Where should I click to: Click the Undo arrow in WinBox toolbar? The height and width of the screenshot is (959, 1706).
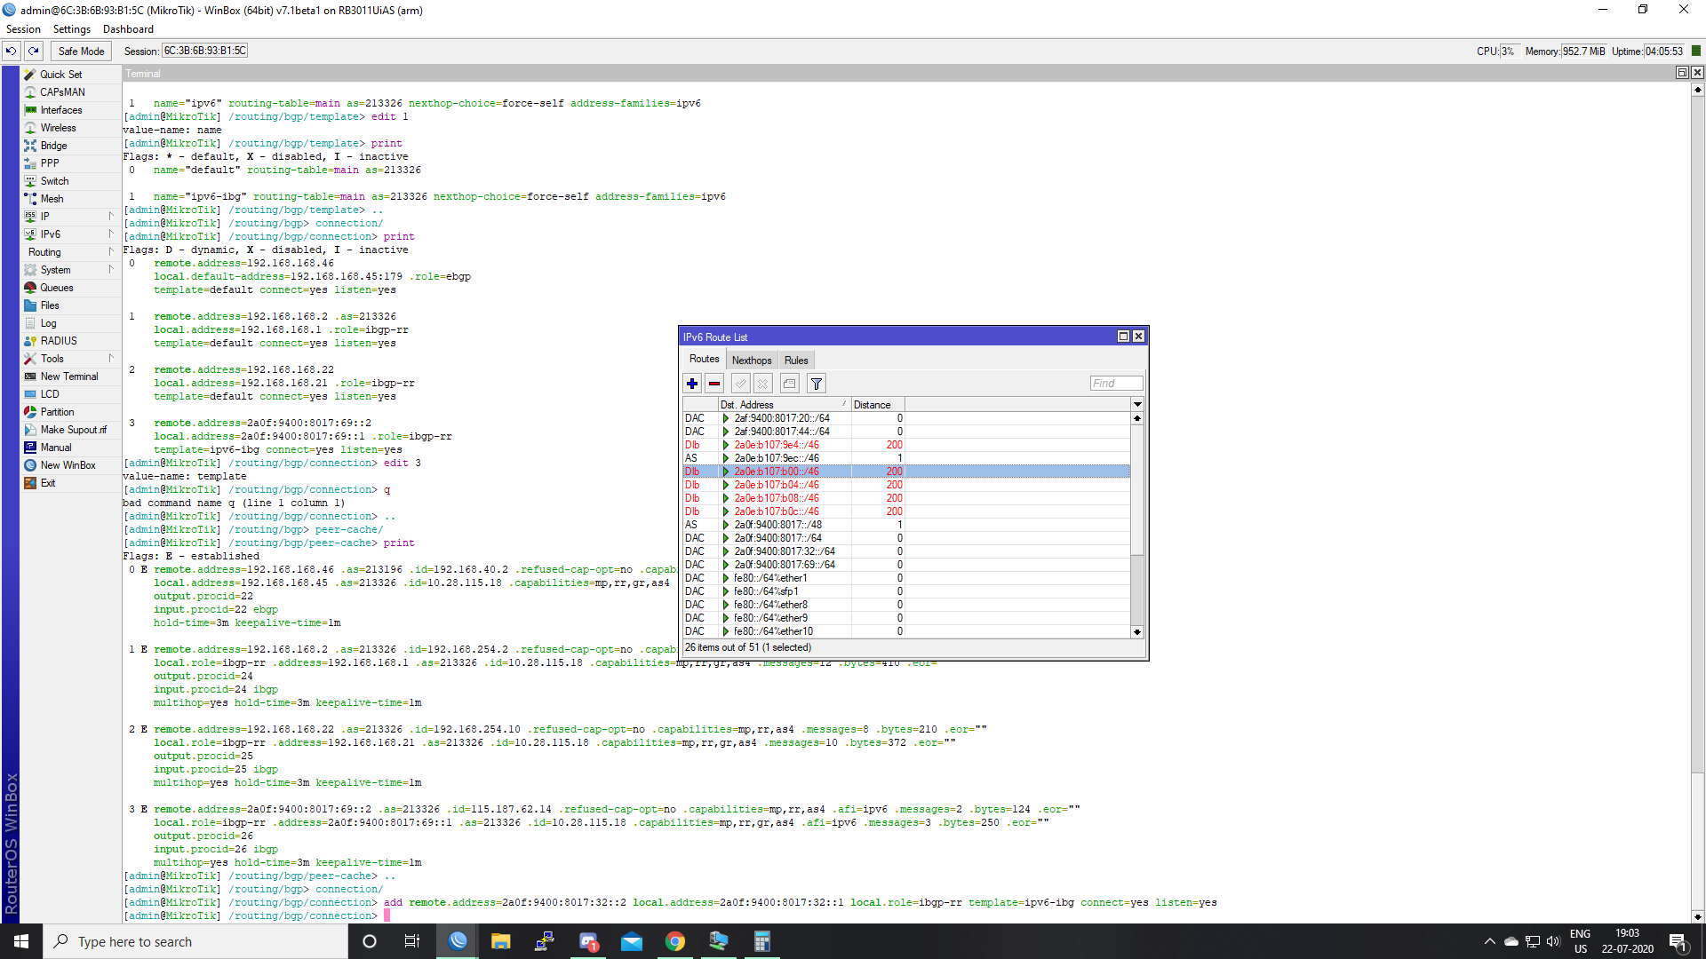12,52
